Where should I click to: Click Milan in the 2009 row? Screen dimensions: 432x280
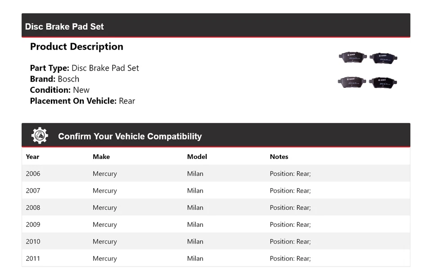tap(195, 225)
